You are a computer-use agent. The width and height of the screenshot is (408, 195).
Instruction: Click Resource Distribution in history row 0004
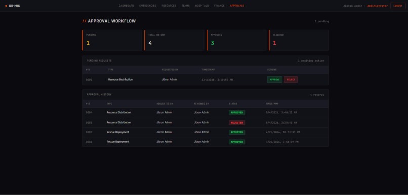point(119,113)
